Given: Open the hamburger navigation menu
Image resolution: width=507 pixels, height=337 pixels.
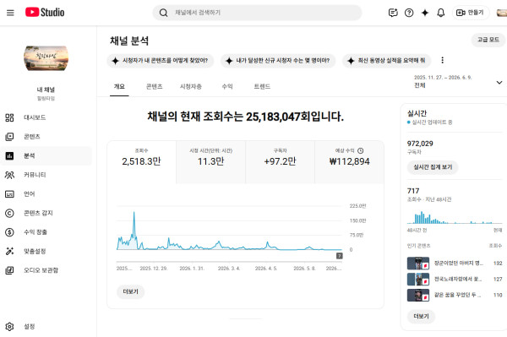Looking at the screenshot, I should 10,13.
